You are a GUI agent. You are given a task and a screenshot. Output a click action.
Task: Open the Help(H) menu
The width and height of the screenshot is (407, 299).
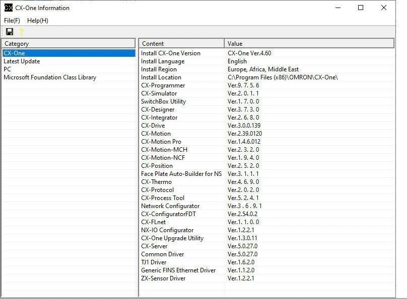point(38,20)
